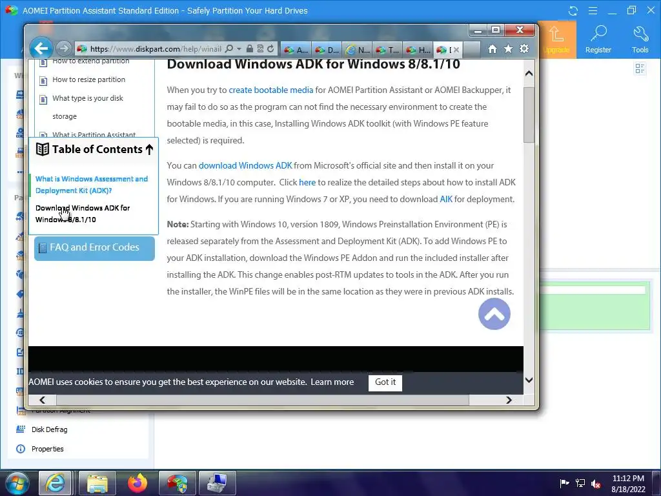The image size is (661, 496).
Task: Switch to the browser tab labeled A...
Action: [296, 50]
